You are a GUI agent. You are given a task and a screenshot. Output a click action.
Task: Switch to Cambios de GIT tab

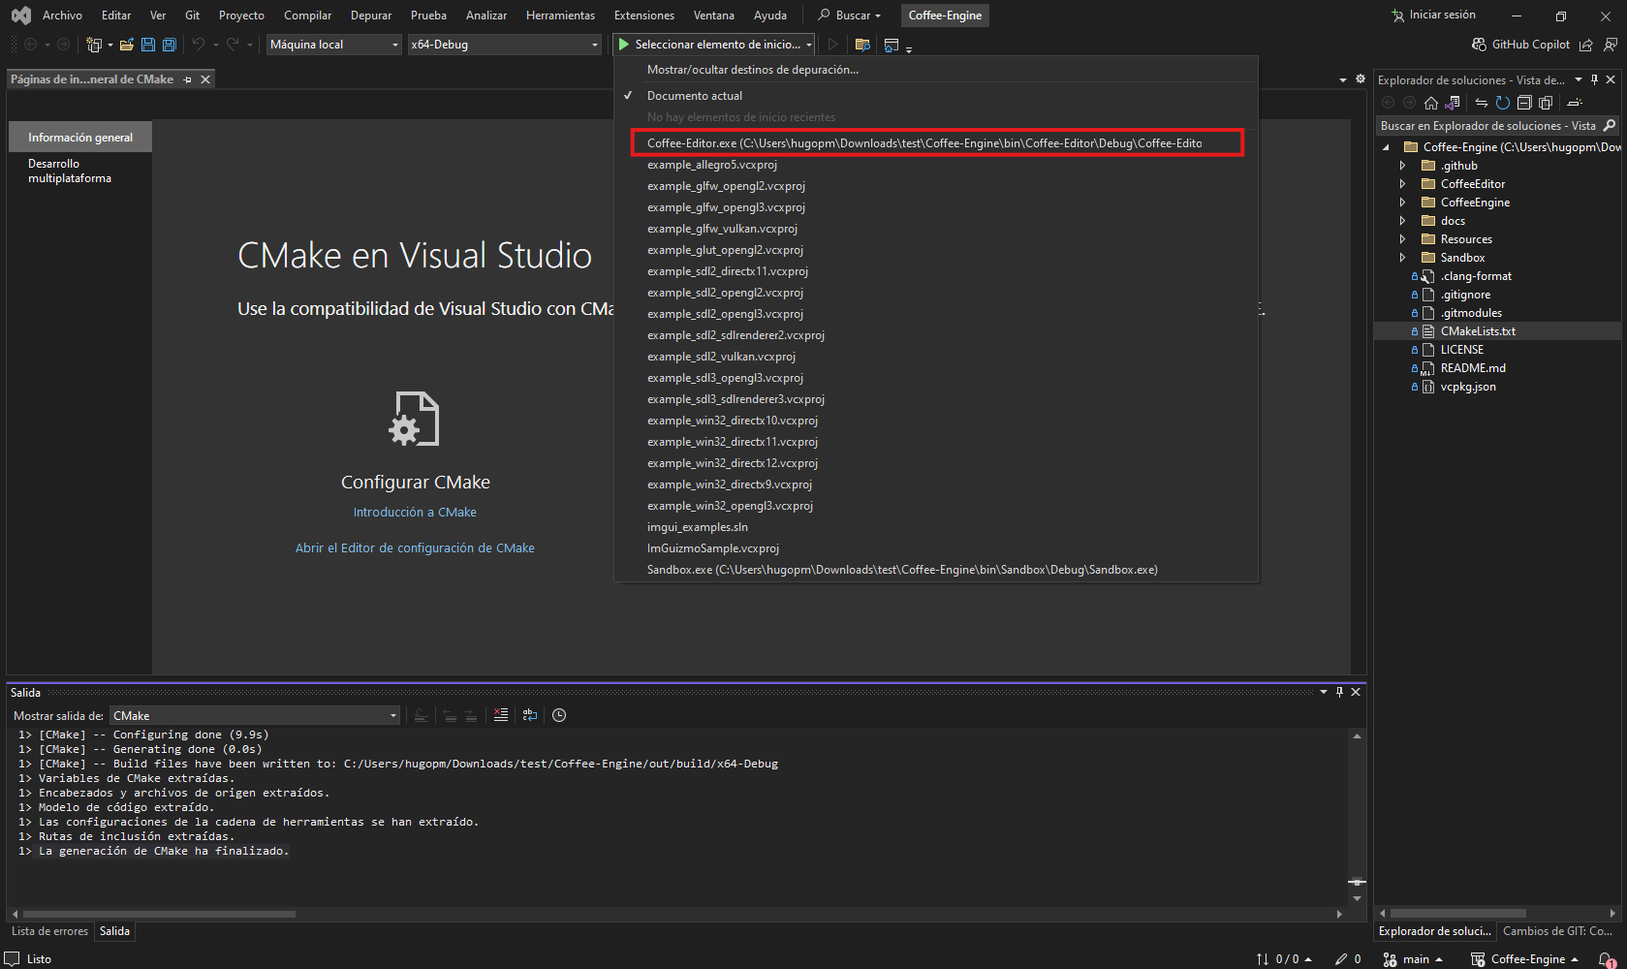pyautogui.click(x=1557, y=931)
